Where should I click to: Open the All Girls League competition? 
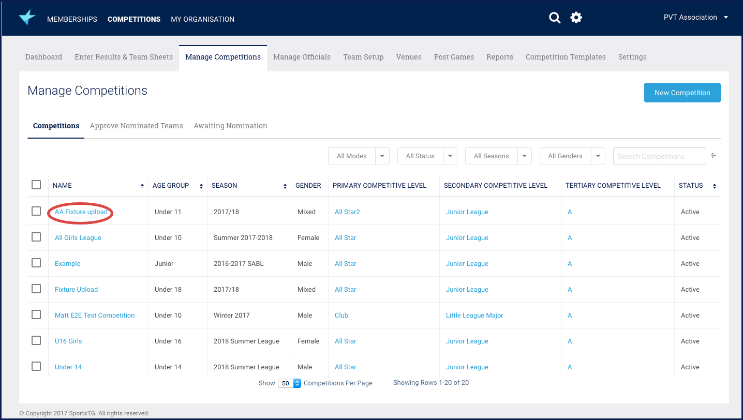point(78,237)
